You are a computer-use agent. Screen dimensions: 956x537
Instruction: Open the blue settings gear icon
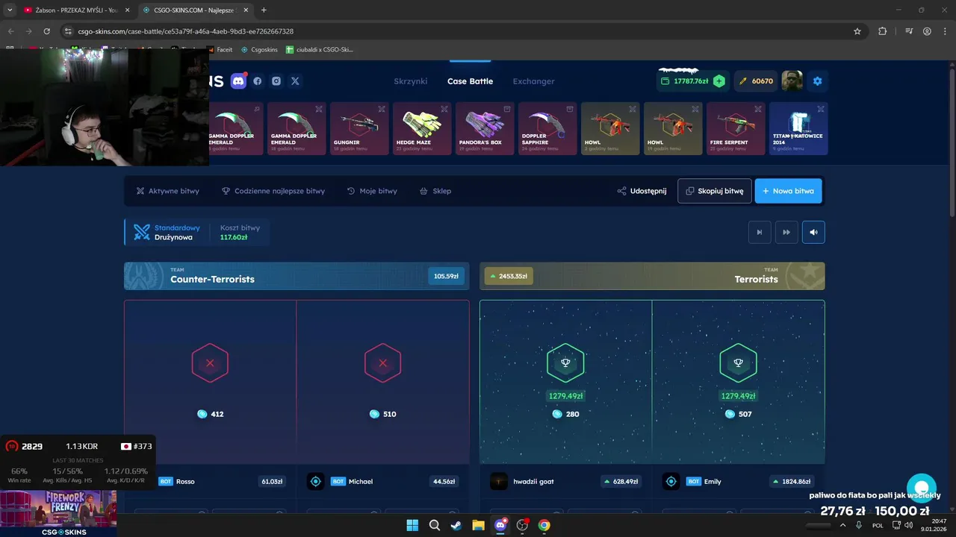pyautogui.click(x=817, y=81)
